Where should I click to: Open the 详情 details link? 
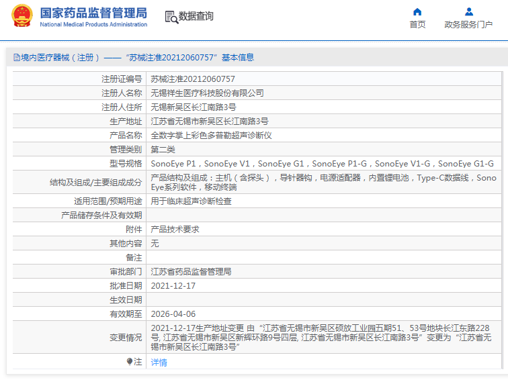(159, 363)
